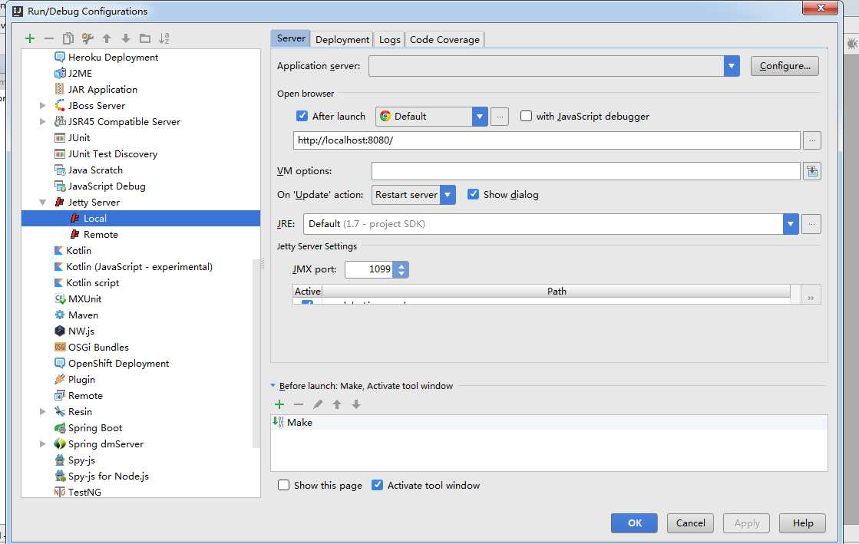
Task: Move Before launch task up arrow
Action: click(337, 404)
